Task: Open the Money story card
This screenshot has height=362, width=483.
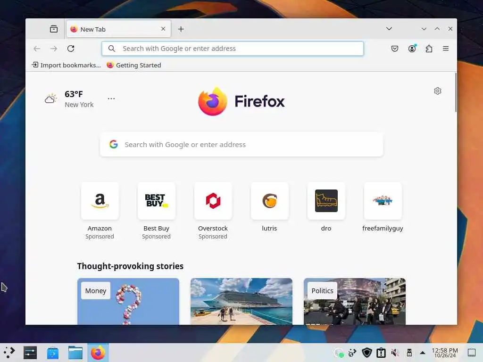Action: [x=128, y=301]
